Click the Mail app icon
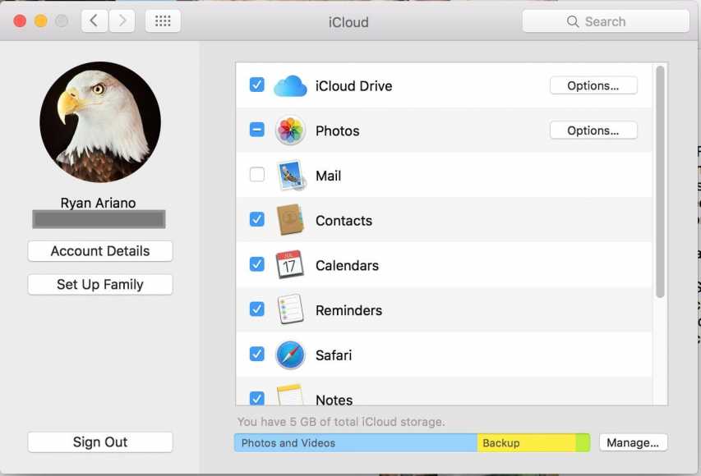 [x=289, y=175]
